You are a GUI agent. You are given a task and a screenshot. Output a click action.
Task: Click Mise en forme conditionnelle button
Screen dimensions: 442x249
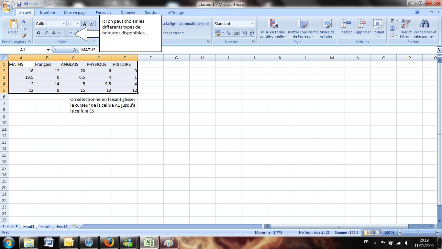pos(273,29)
